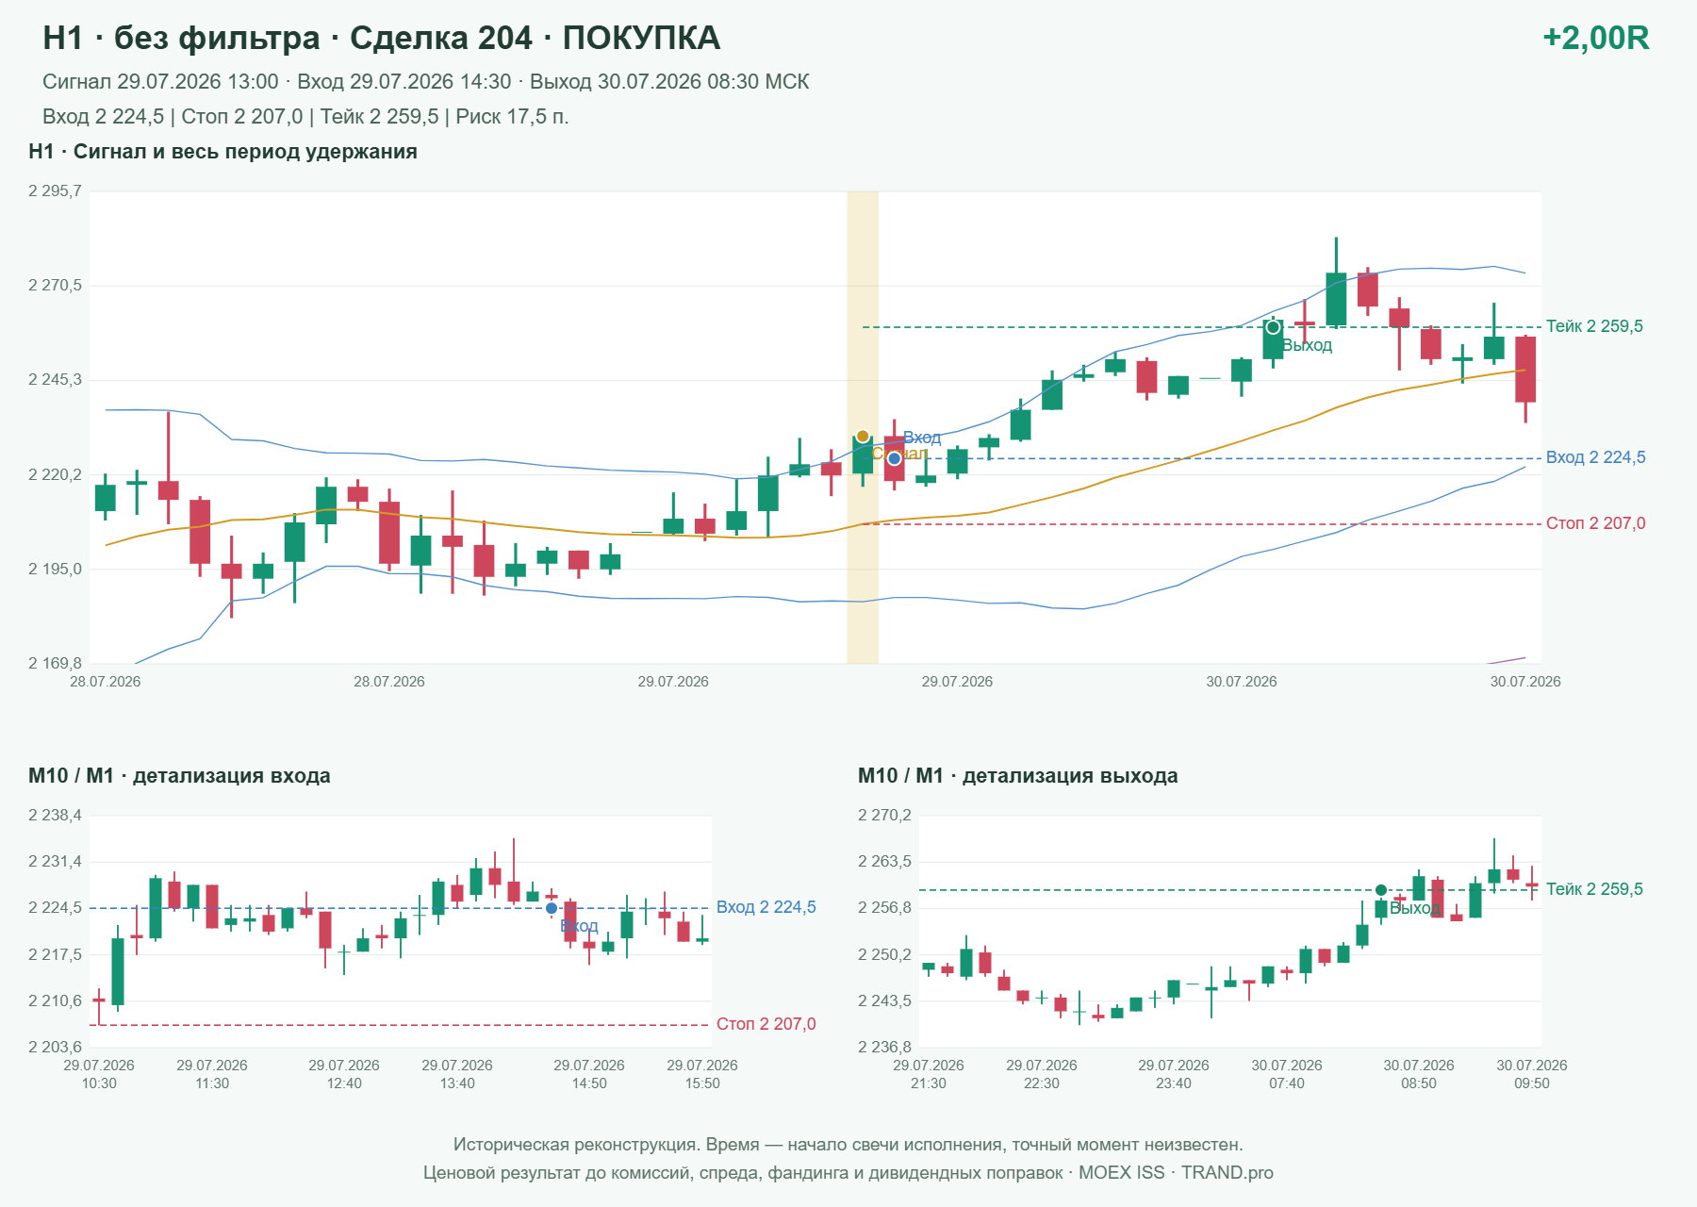Click the highlighted signal candle band on H1 chart
The width and height of the screenshot is (1697, 1207).
(x=863, y=427)
